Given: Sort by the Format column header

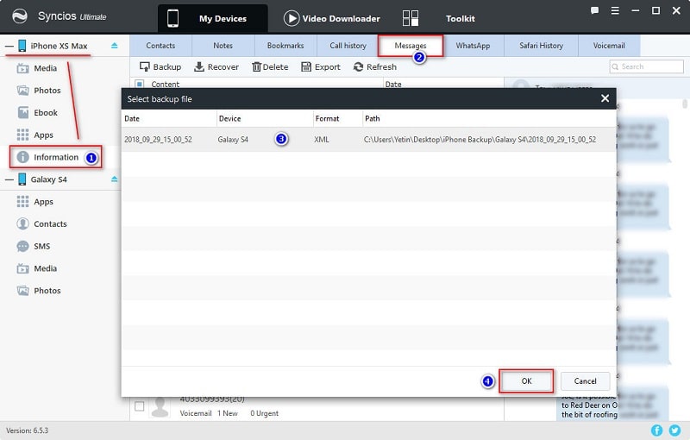Looking at the screenshot, I should [337, 118].
